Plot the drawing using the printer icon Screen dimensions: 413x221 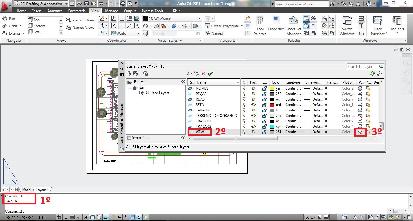(123, 4)
